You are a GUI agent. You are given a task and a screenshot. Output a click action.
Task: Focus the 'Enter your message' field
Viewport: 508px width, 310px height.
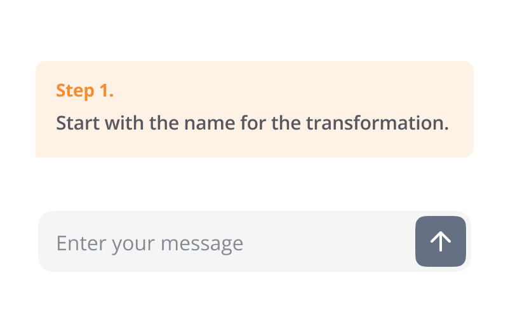click(227, 241)
